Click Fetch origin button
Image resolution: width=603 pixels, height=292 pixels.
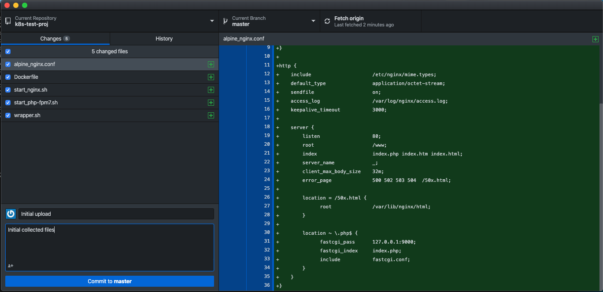pyautogui.click(x=370, y=21)
